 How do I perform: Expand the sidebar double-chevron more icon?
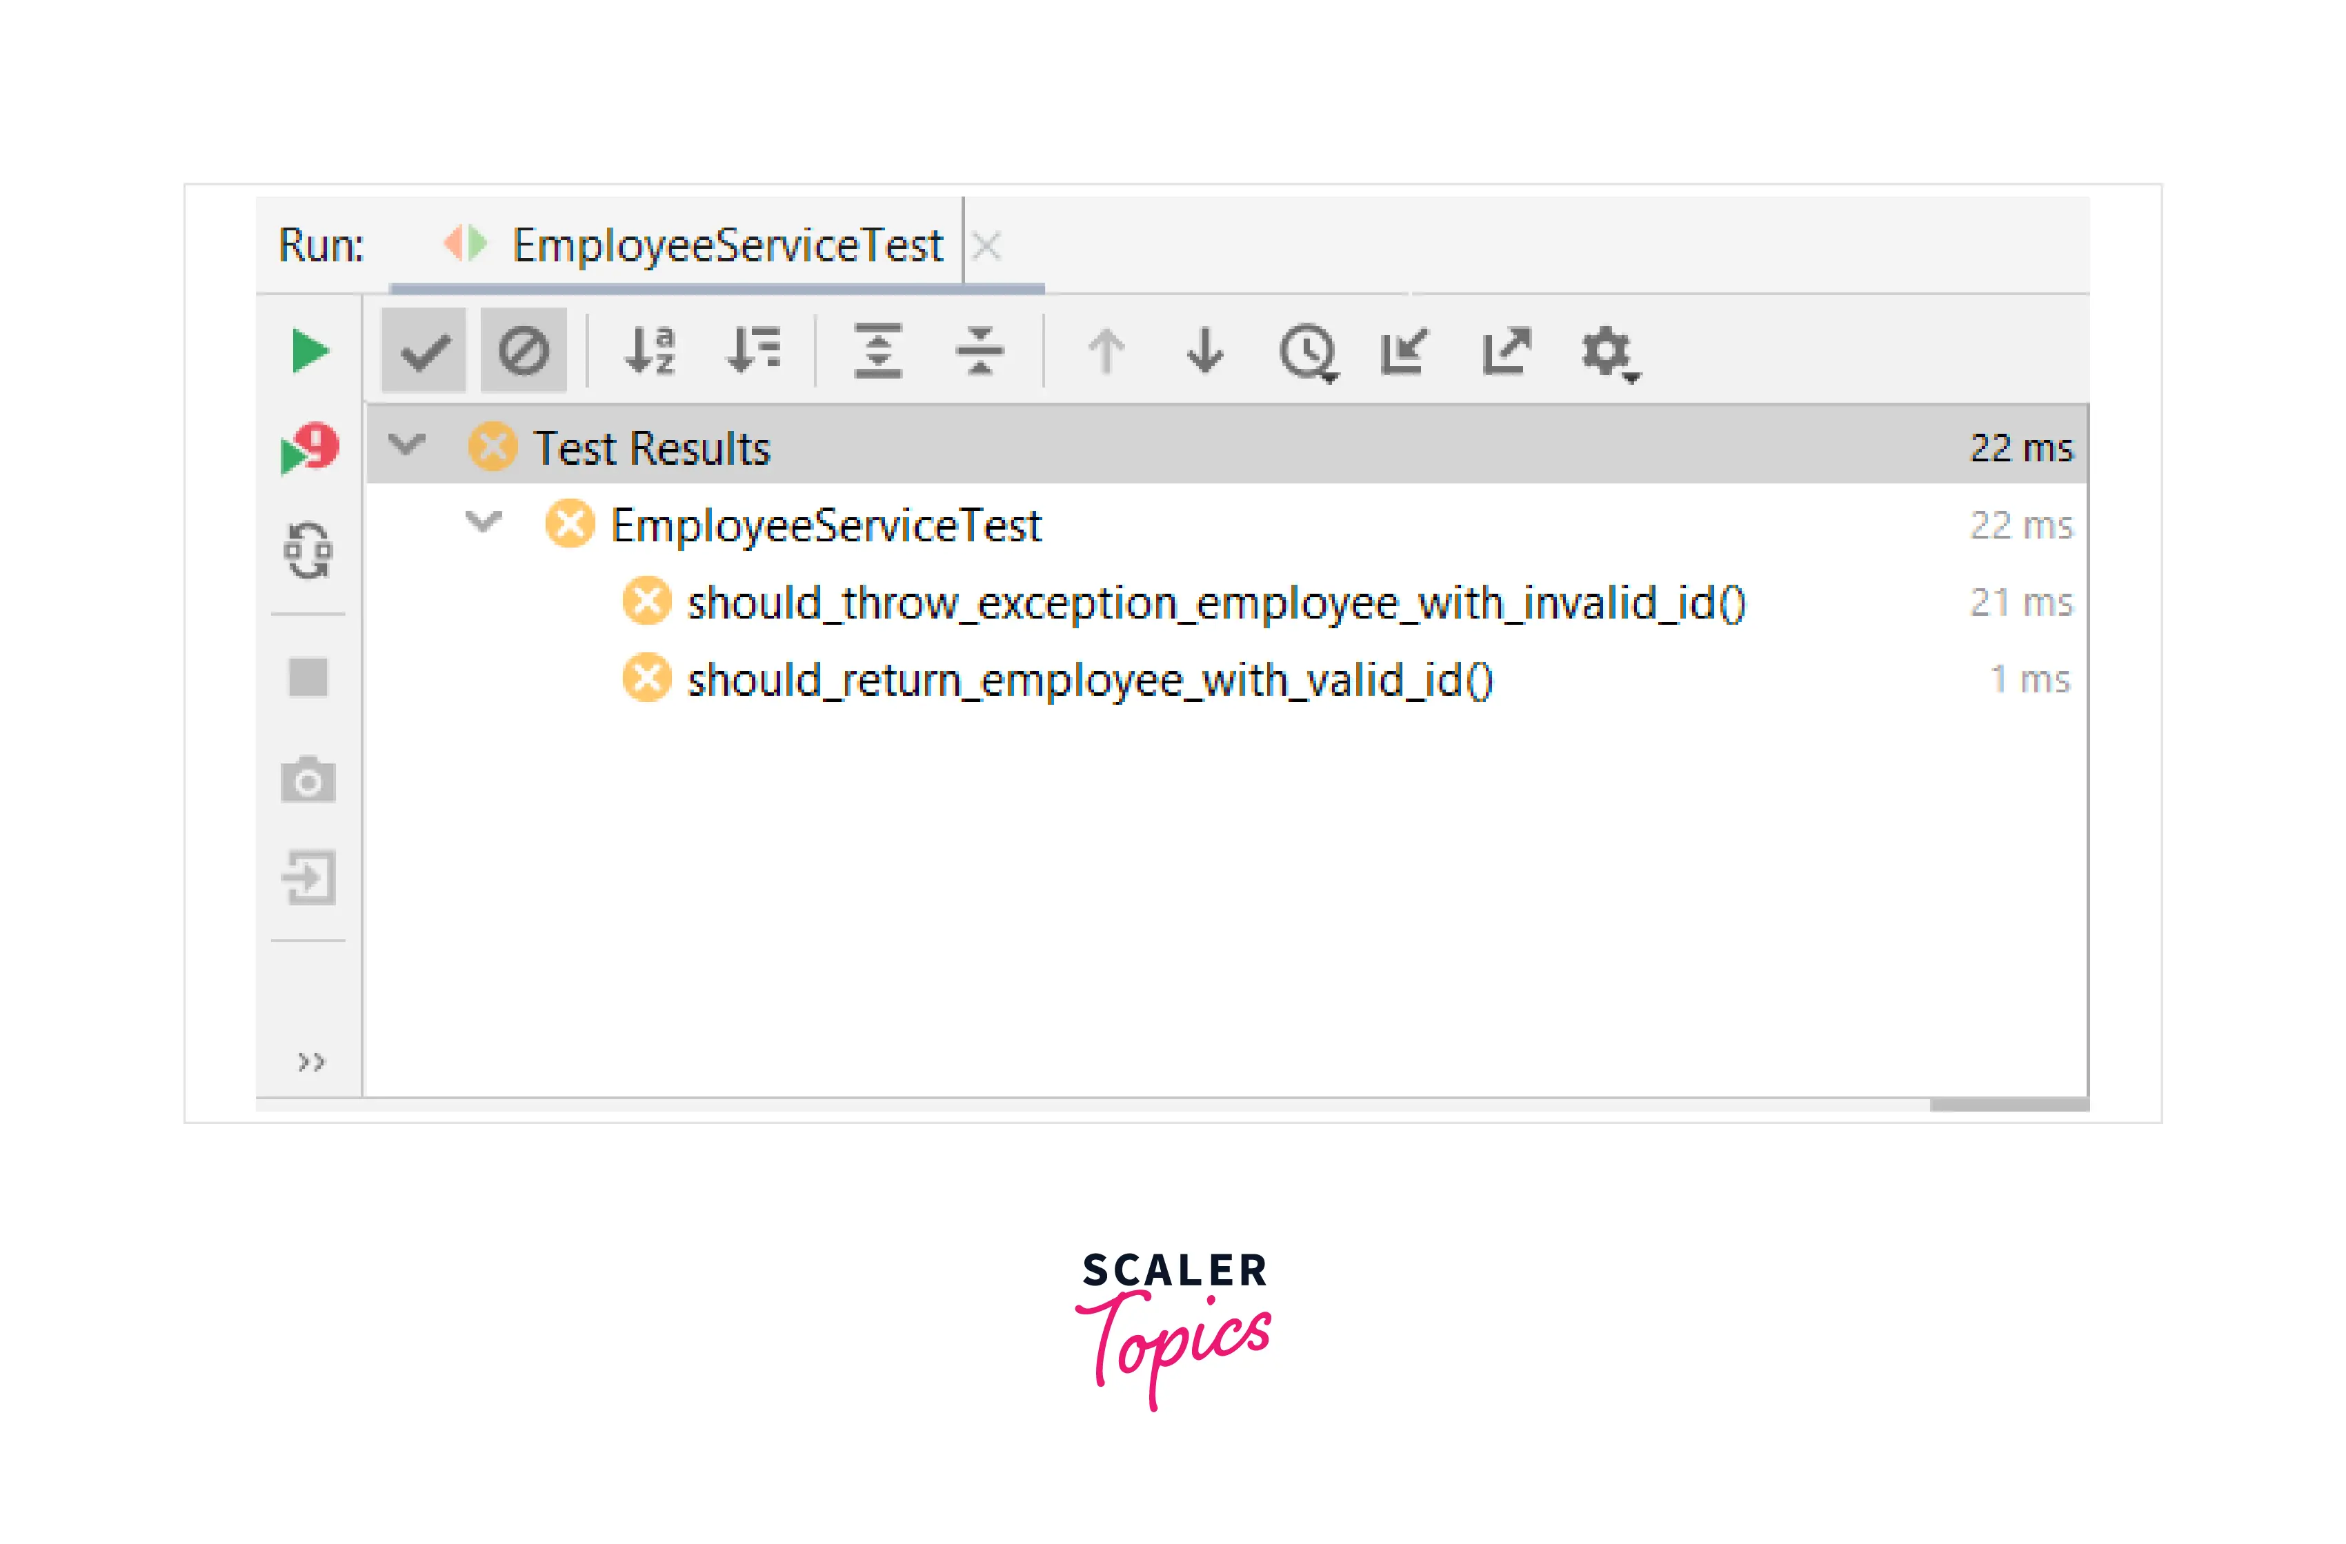point(310,1062)
